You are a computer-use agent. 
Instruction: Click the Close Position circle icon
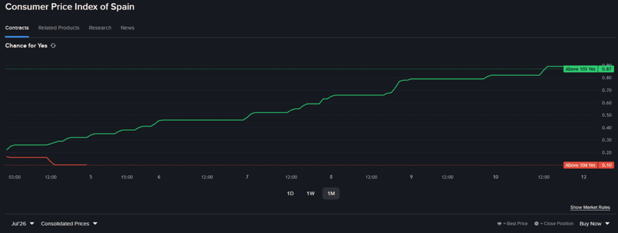tap(537, 223)
